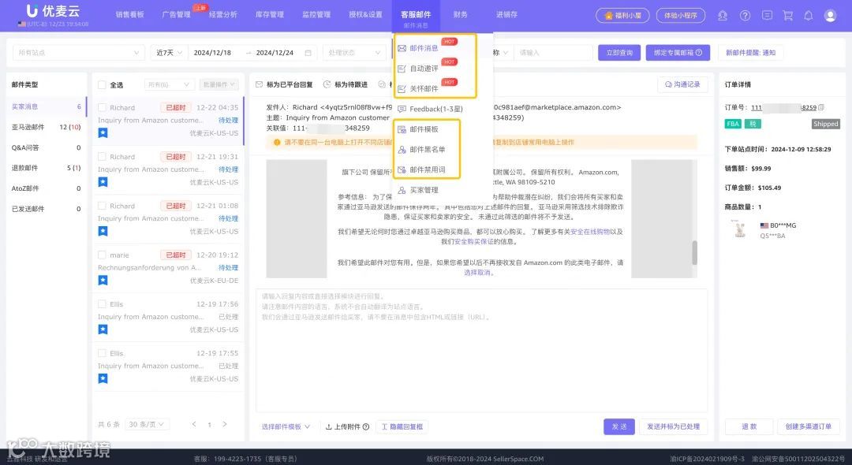Click the envelope icon beside 邮件消息
Screen dimensions: 852x465
coord(402,48)
